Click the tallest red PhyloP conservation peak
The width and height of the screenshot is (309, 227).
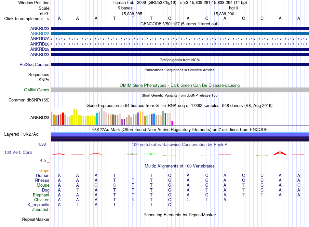[280, 153]
